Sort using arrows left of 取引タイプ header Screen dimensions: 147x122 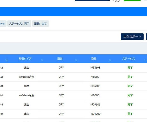6,60
